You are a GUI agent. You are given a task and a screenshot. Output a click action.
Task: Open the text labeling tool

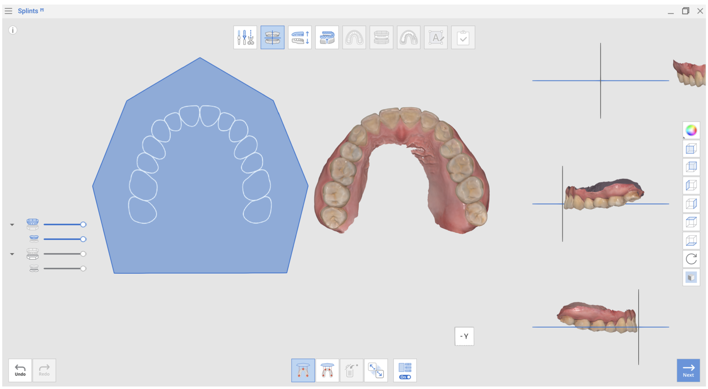[x=436, y=37]
